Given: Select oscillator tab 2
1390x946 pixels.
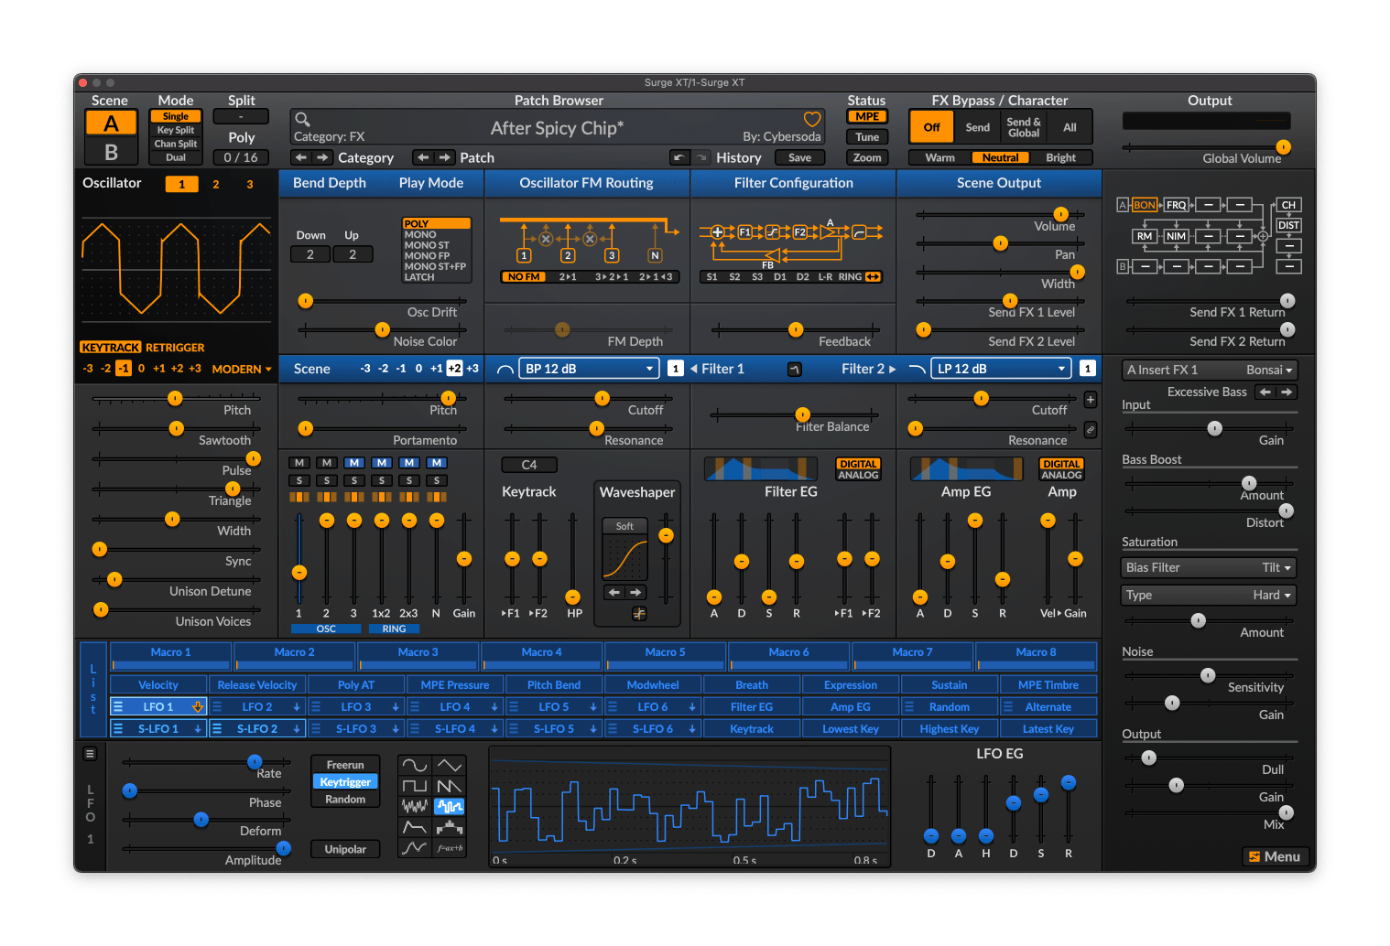Looking at the screenshot, I should pyautogui.click(x=215, y=184).
